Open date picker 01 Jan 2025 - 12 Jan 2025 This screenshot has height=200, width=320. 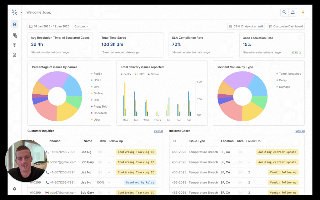pyautogui.click(x=49, y=26)
